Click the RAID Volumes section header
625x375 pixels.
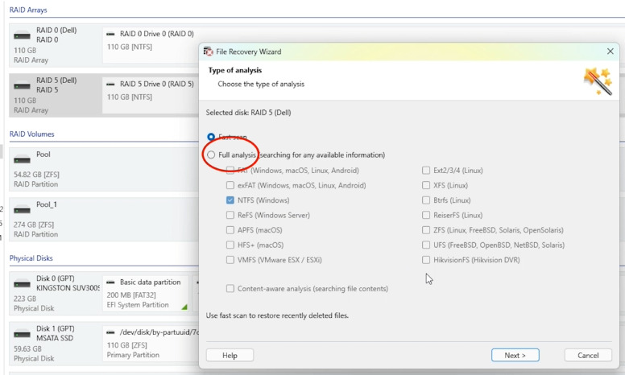pyautogui.click(x=32, y=134)
